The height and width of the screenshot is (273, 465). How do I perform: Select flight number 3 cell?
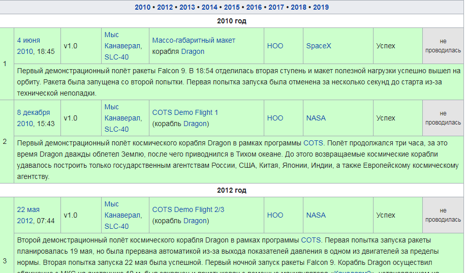(7, 235)
